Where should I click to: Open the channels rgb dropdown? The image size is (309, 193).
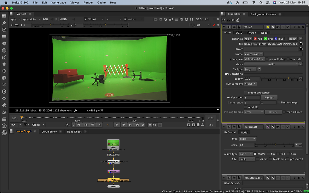[248, 39]
